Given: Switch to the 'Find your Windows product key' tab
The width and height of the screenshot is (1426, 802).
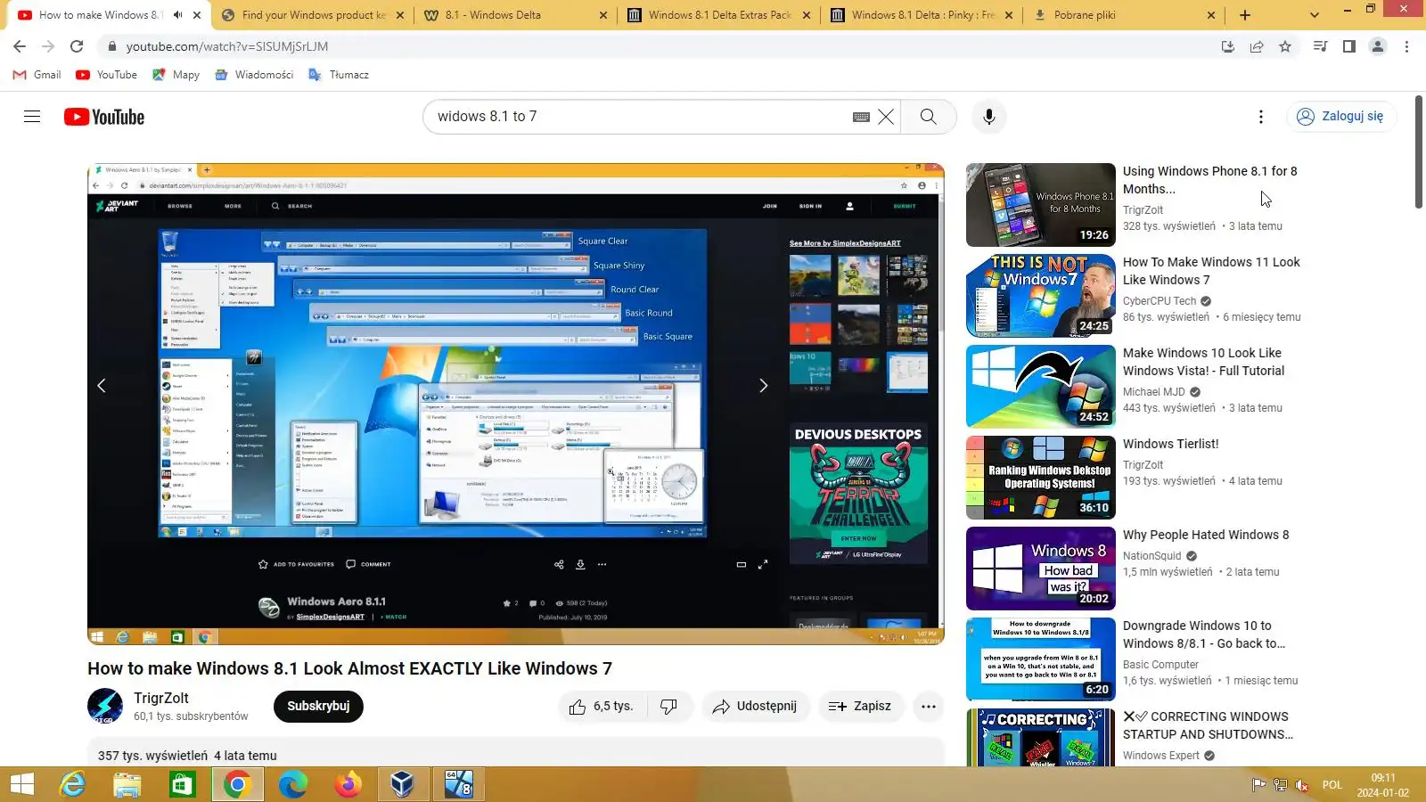Looking at the screenshot, I should [312, 15].
